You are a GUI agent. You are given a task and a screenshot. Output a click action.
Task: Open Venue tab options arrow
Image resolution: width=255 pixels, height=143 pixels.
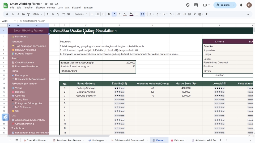pos(166,140)
